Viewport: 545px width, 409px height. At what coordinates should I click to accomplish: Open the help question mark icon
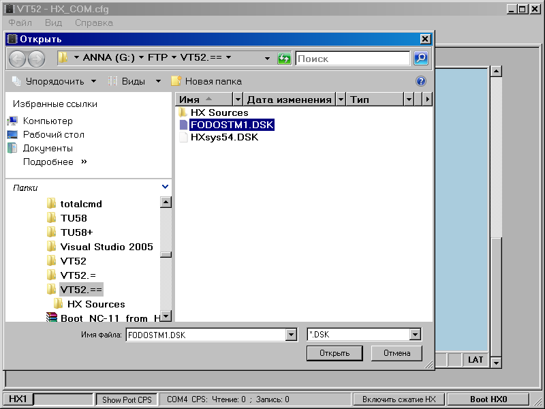[420, 81]
